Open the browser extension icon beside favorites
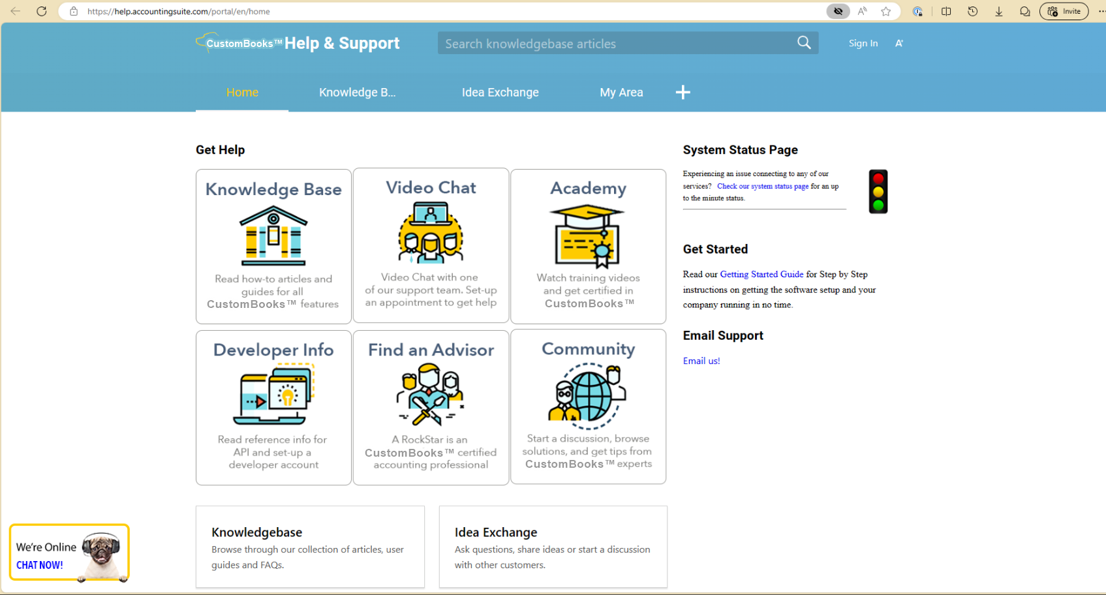Image resolution: width=1106 pixels, height=595 pixels. click(x=917, y=11)
